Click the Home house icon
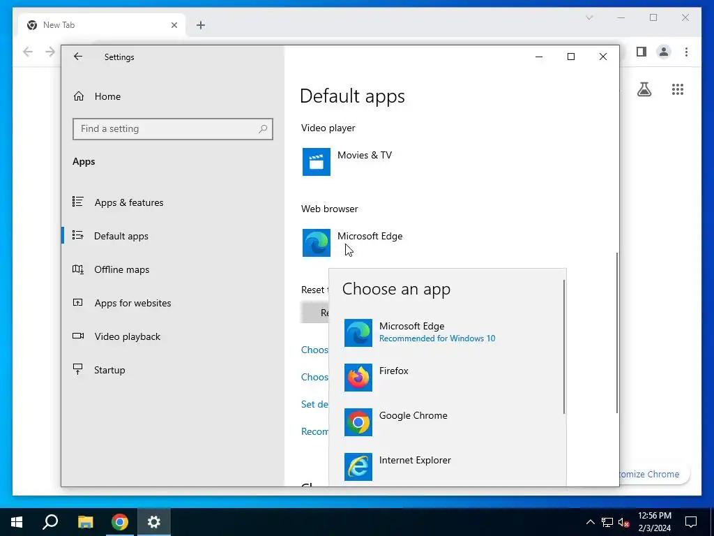Viewport: 714px width, 536px height. pyautogui.click(x=79, y=96)
